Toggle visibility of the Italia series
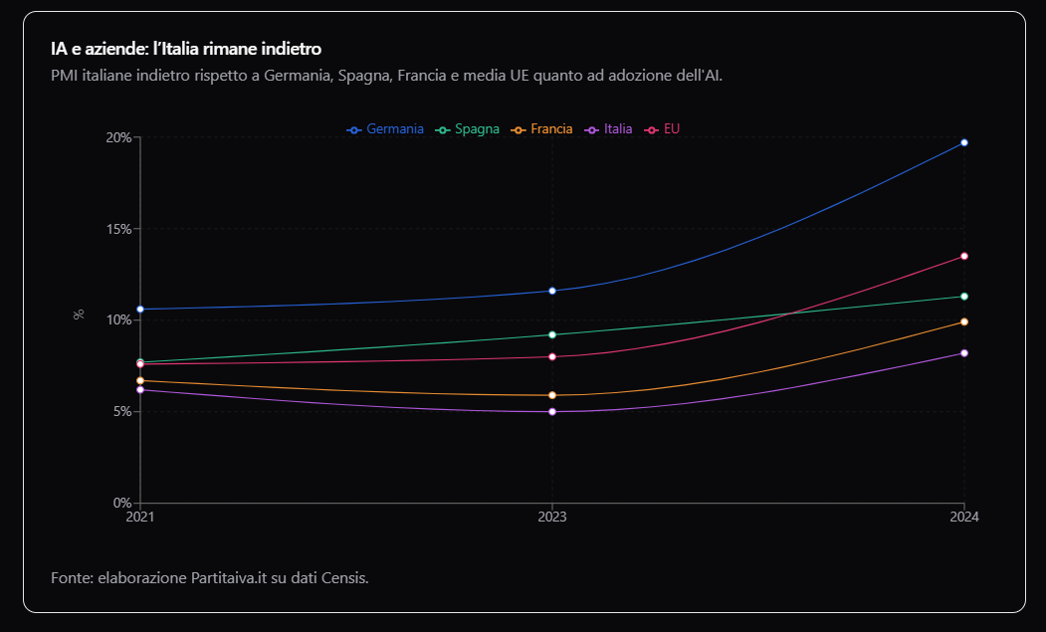The image size is (1046, 632). pyautogui.click(x=613, y=128)
